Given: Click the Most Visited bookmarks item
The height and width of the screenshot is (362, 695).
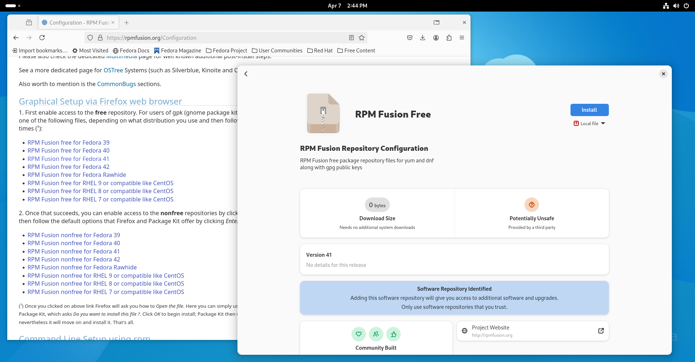Looking at the screenshot, I should click(90, 51).
